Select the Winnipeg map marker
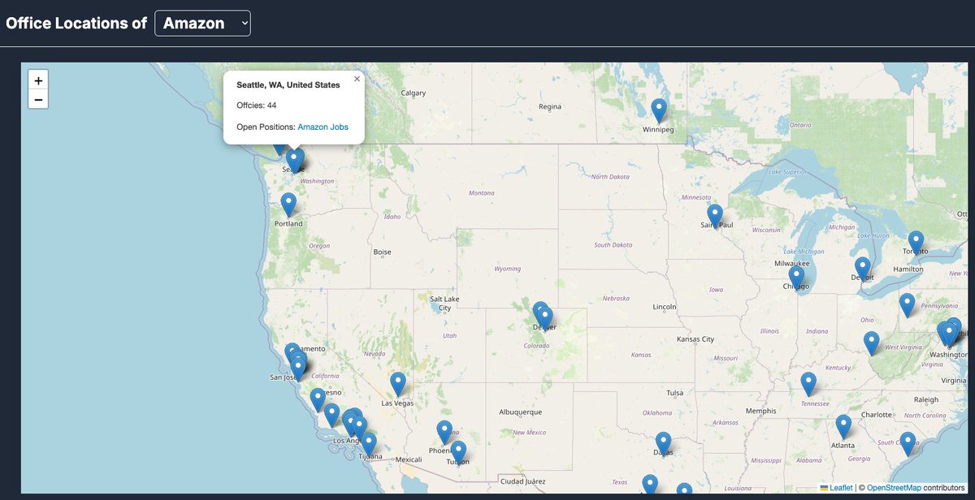 click(659, 111)
